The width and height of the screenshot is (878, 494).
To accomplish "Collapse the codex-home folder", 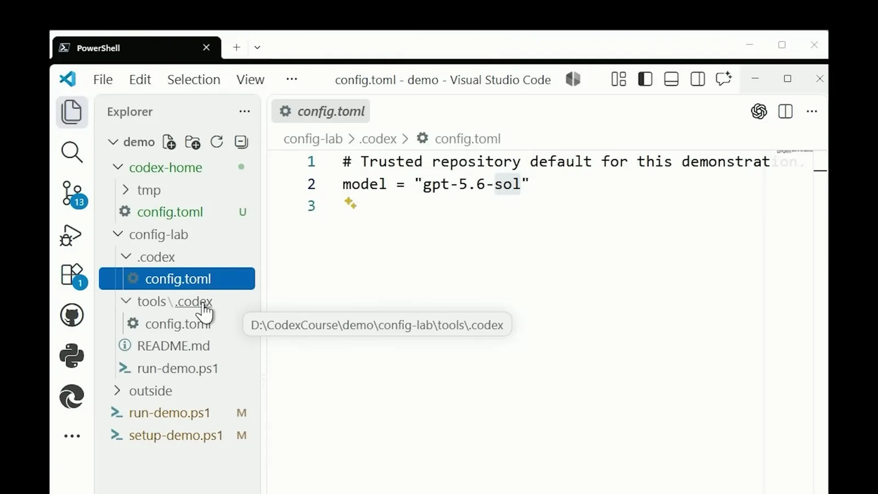I will (117, 167).
